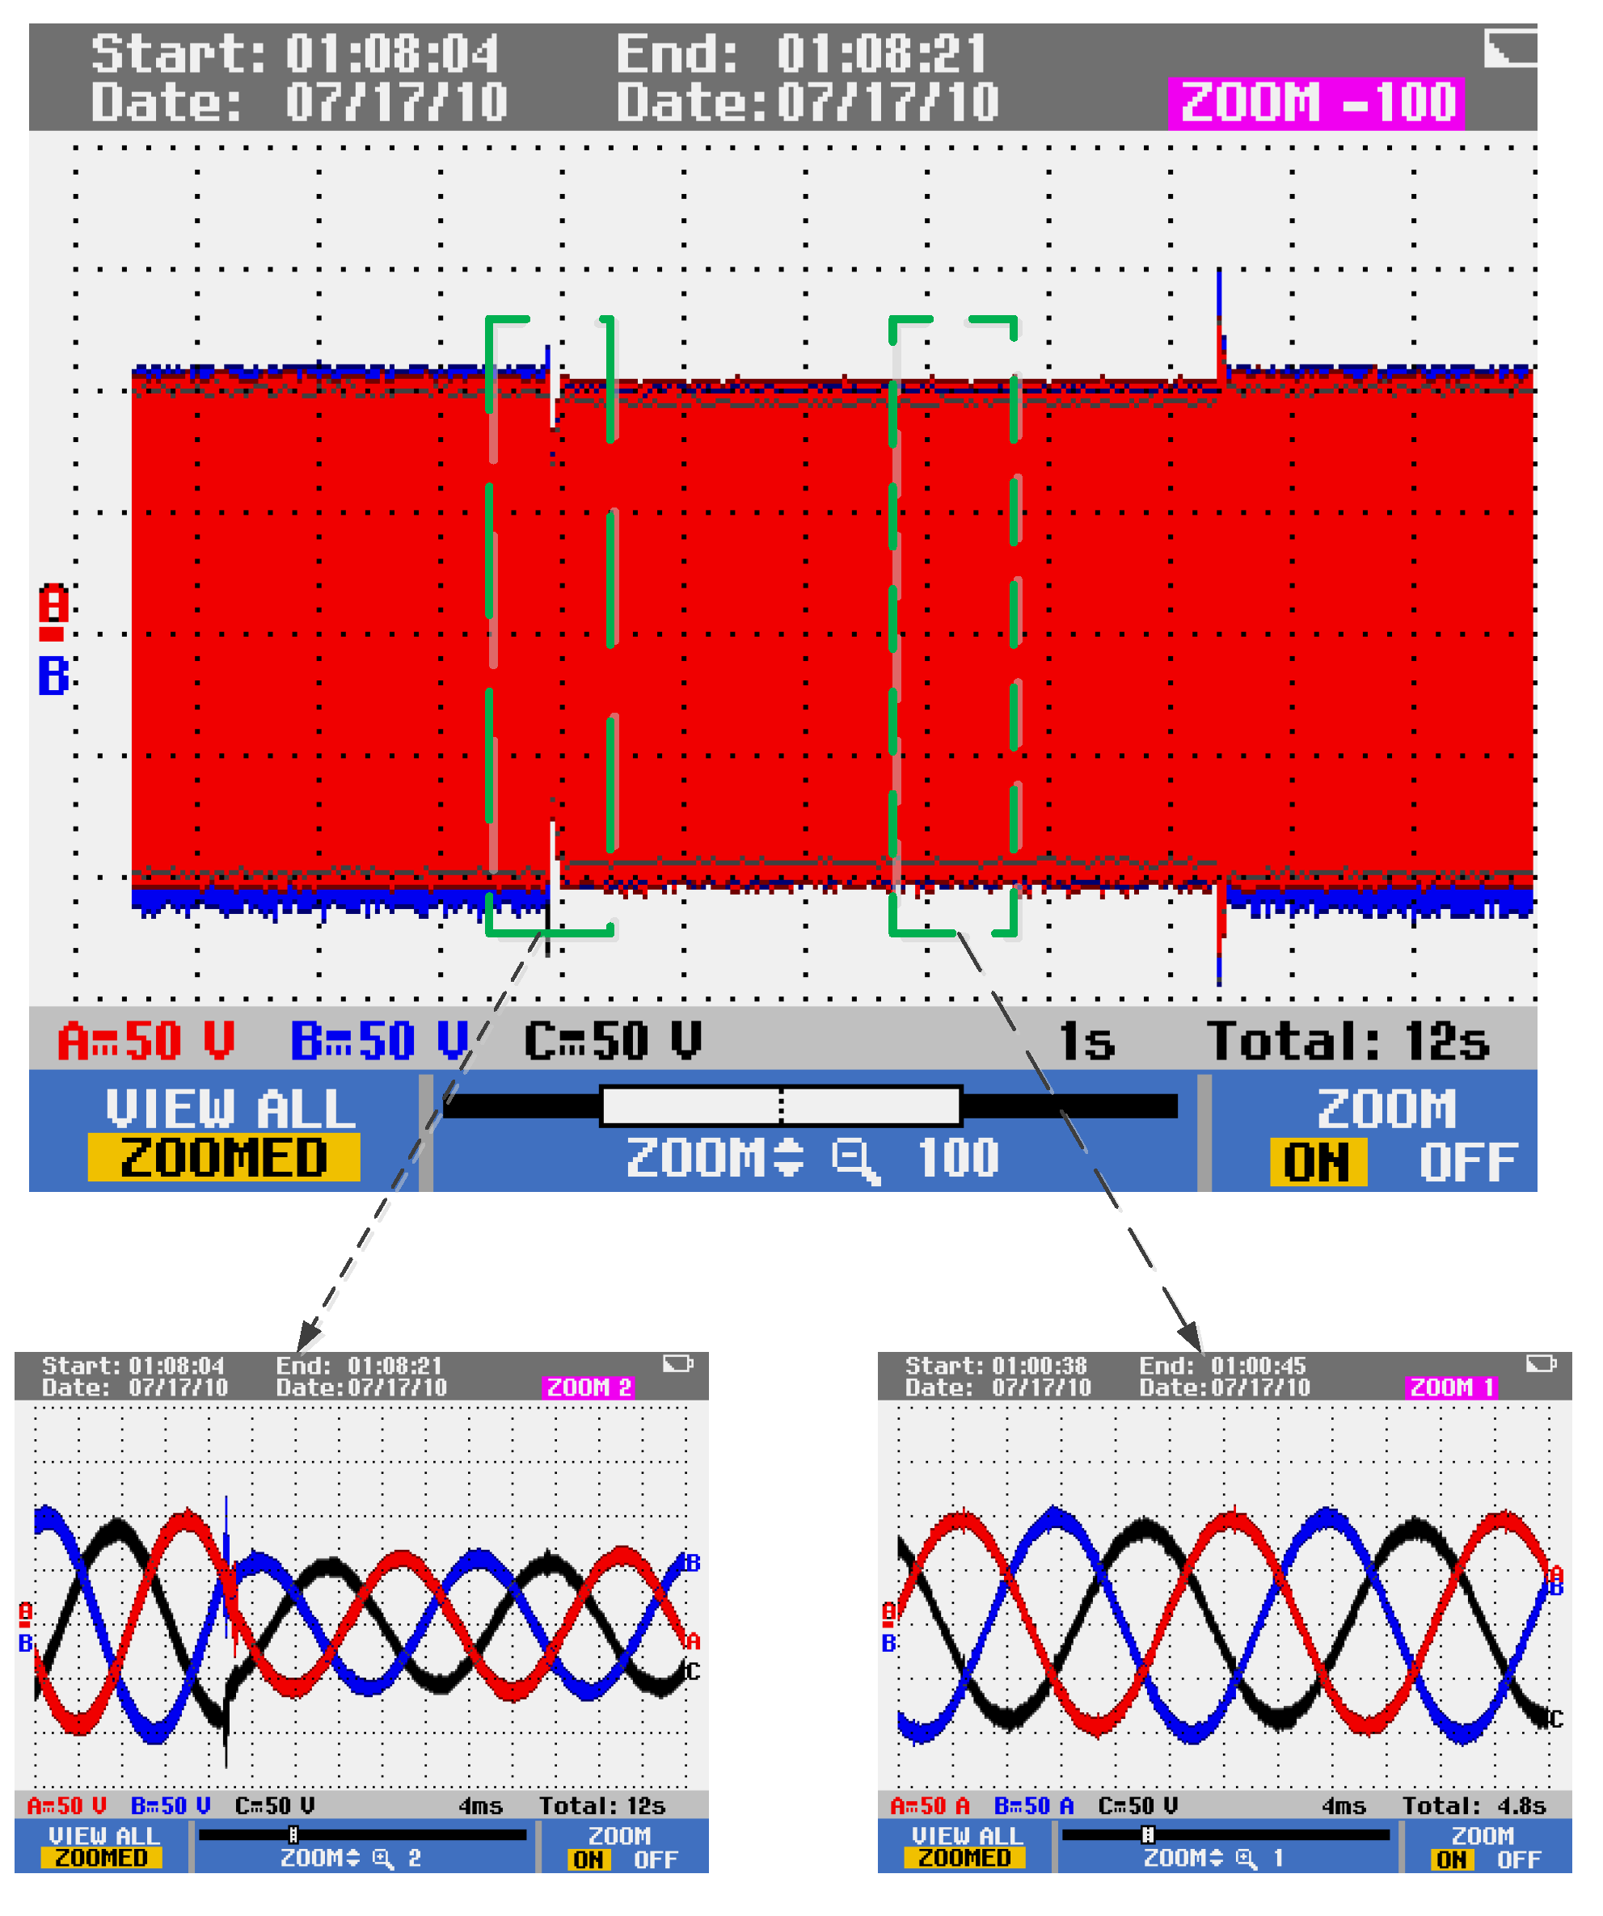Screen dimensions: 1603x1916
Task: Select ZOOMED view mode in main panel
Action: pos(224,1158)
